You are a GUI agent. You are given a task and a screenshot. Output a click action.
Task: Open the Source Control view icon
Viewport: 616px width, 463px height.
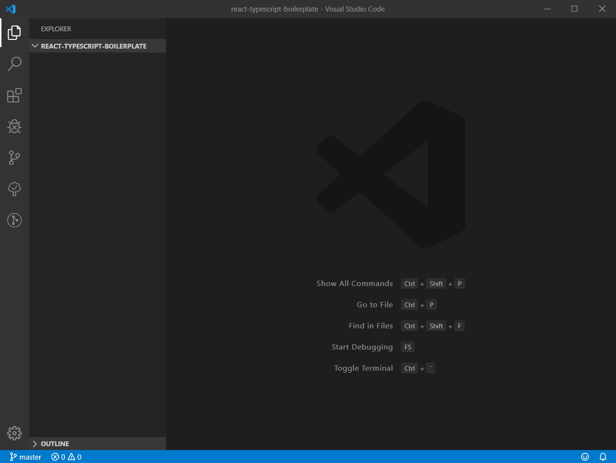(x=14, y=158)
